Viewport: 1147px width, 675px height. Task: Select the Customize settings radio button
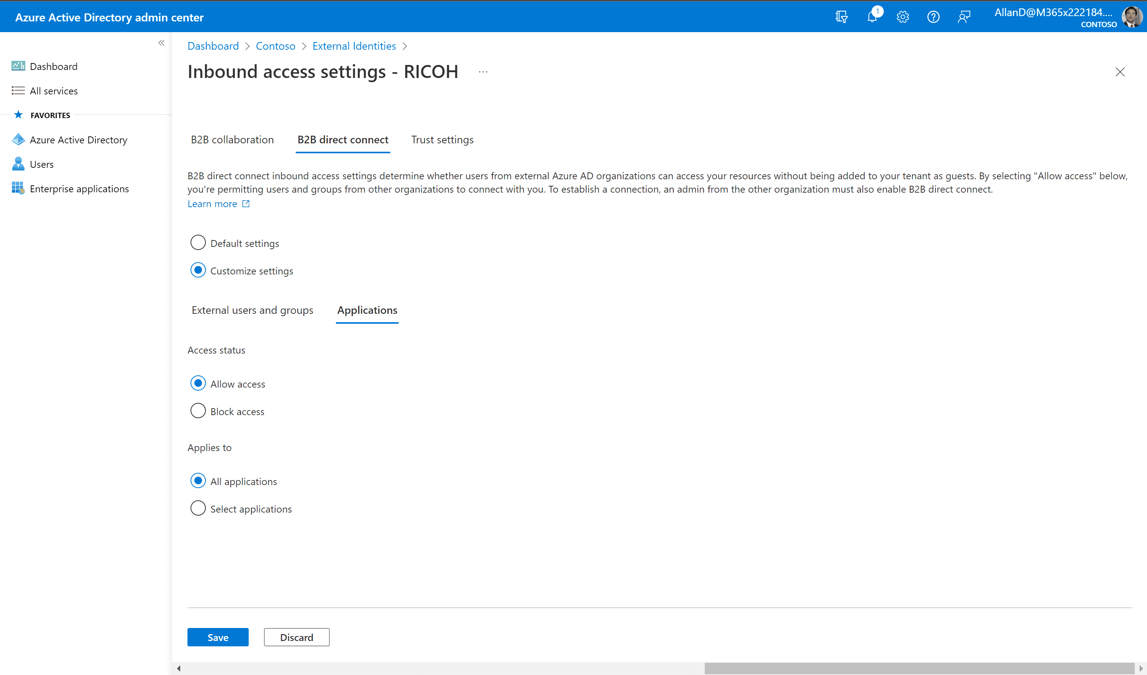pyautogui.click(x=198, y=270)
